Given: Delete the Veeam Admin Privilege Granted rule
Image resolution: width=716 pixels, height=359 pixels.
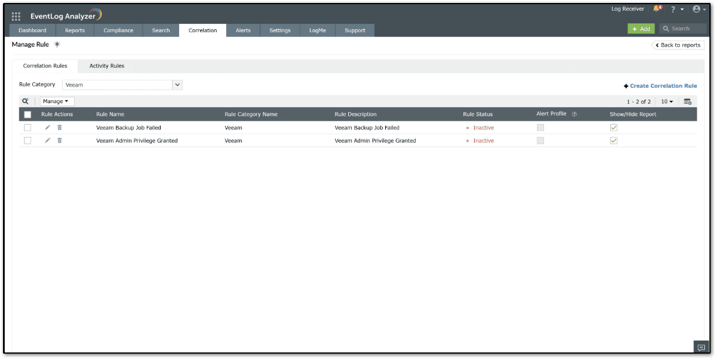Looking at the screenshot, I should (59, 141).
